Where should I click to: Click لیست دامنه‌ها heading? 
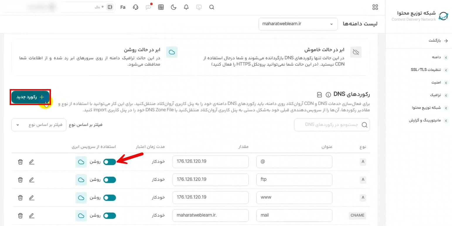tap(360, 24)
